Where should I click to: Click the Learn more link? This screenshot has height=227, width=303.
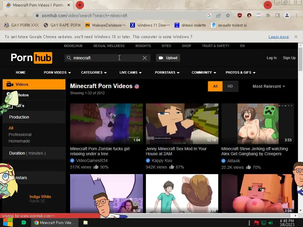pyautogui.click(x=279, y=37)
